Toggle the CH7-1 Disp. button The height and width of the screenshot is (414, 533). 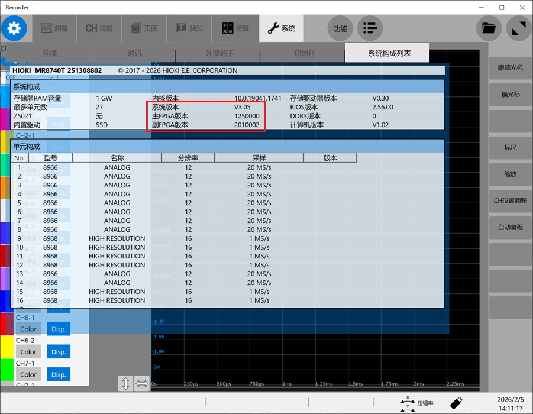59,374
